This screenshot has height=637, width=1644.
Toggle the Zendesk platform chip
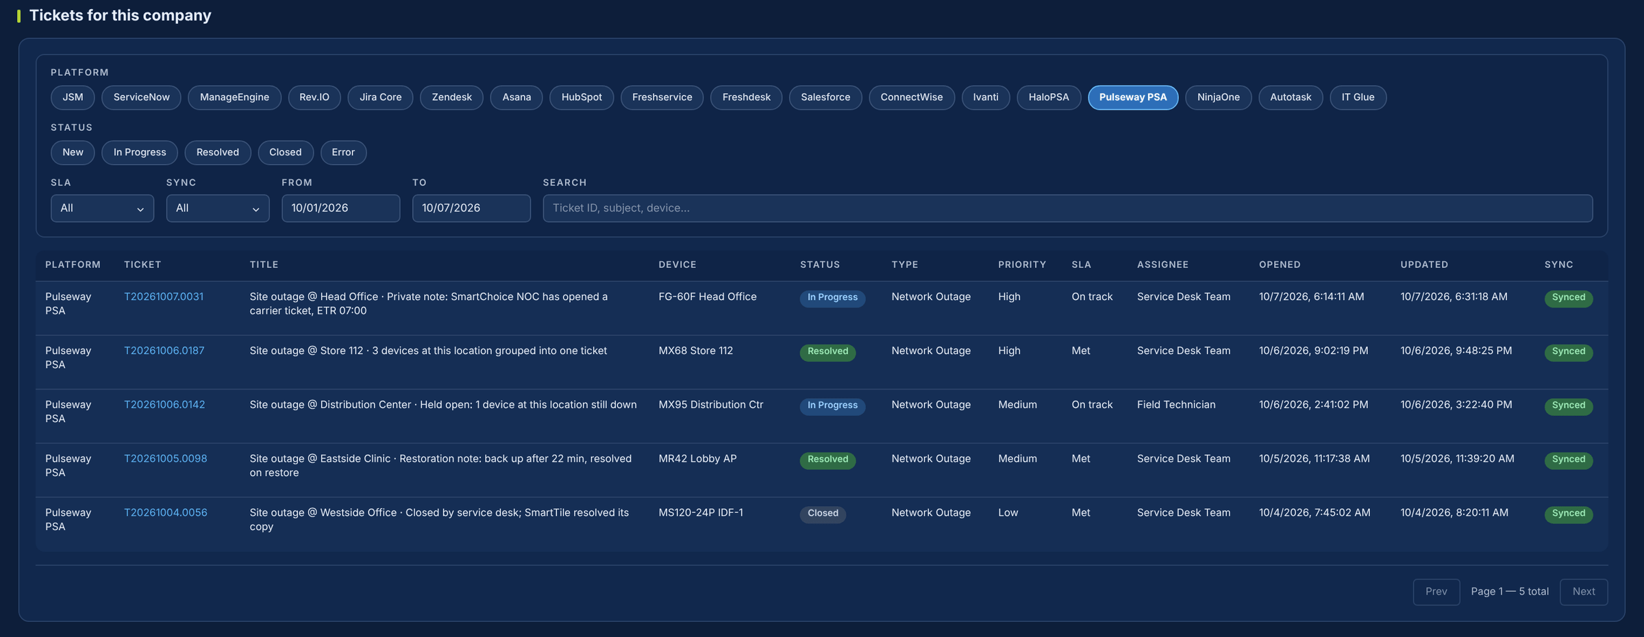pyautogui.click(x=452, y=97)
